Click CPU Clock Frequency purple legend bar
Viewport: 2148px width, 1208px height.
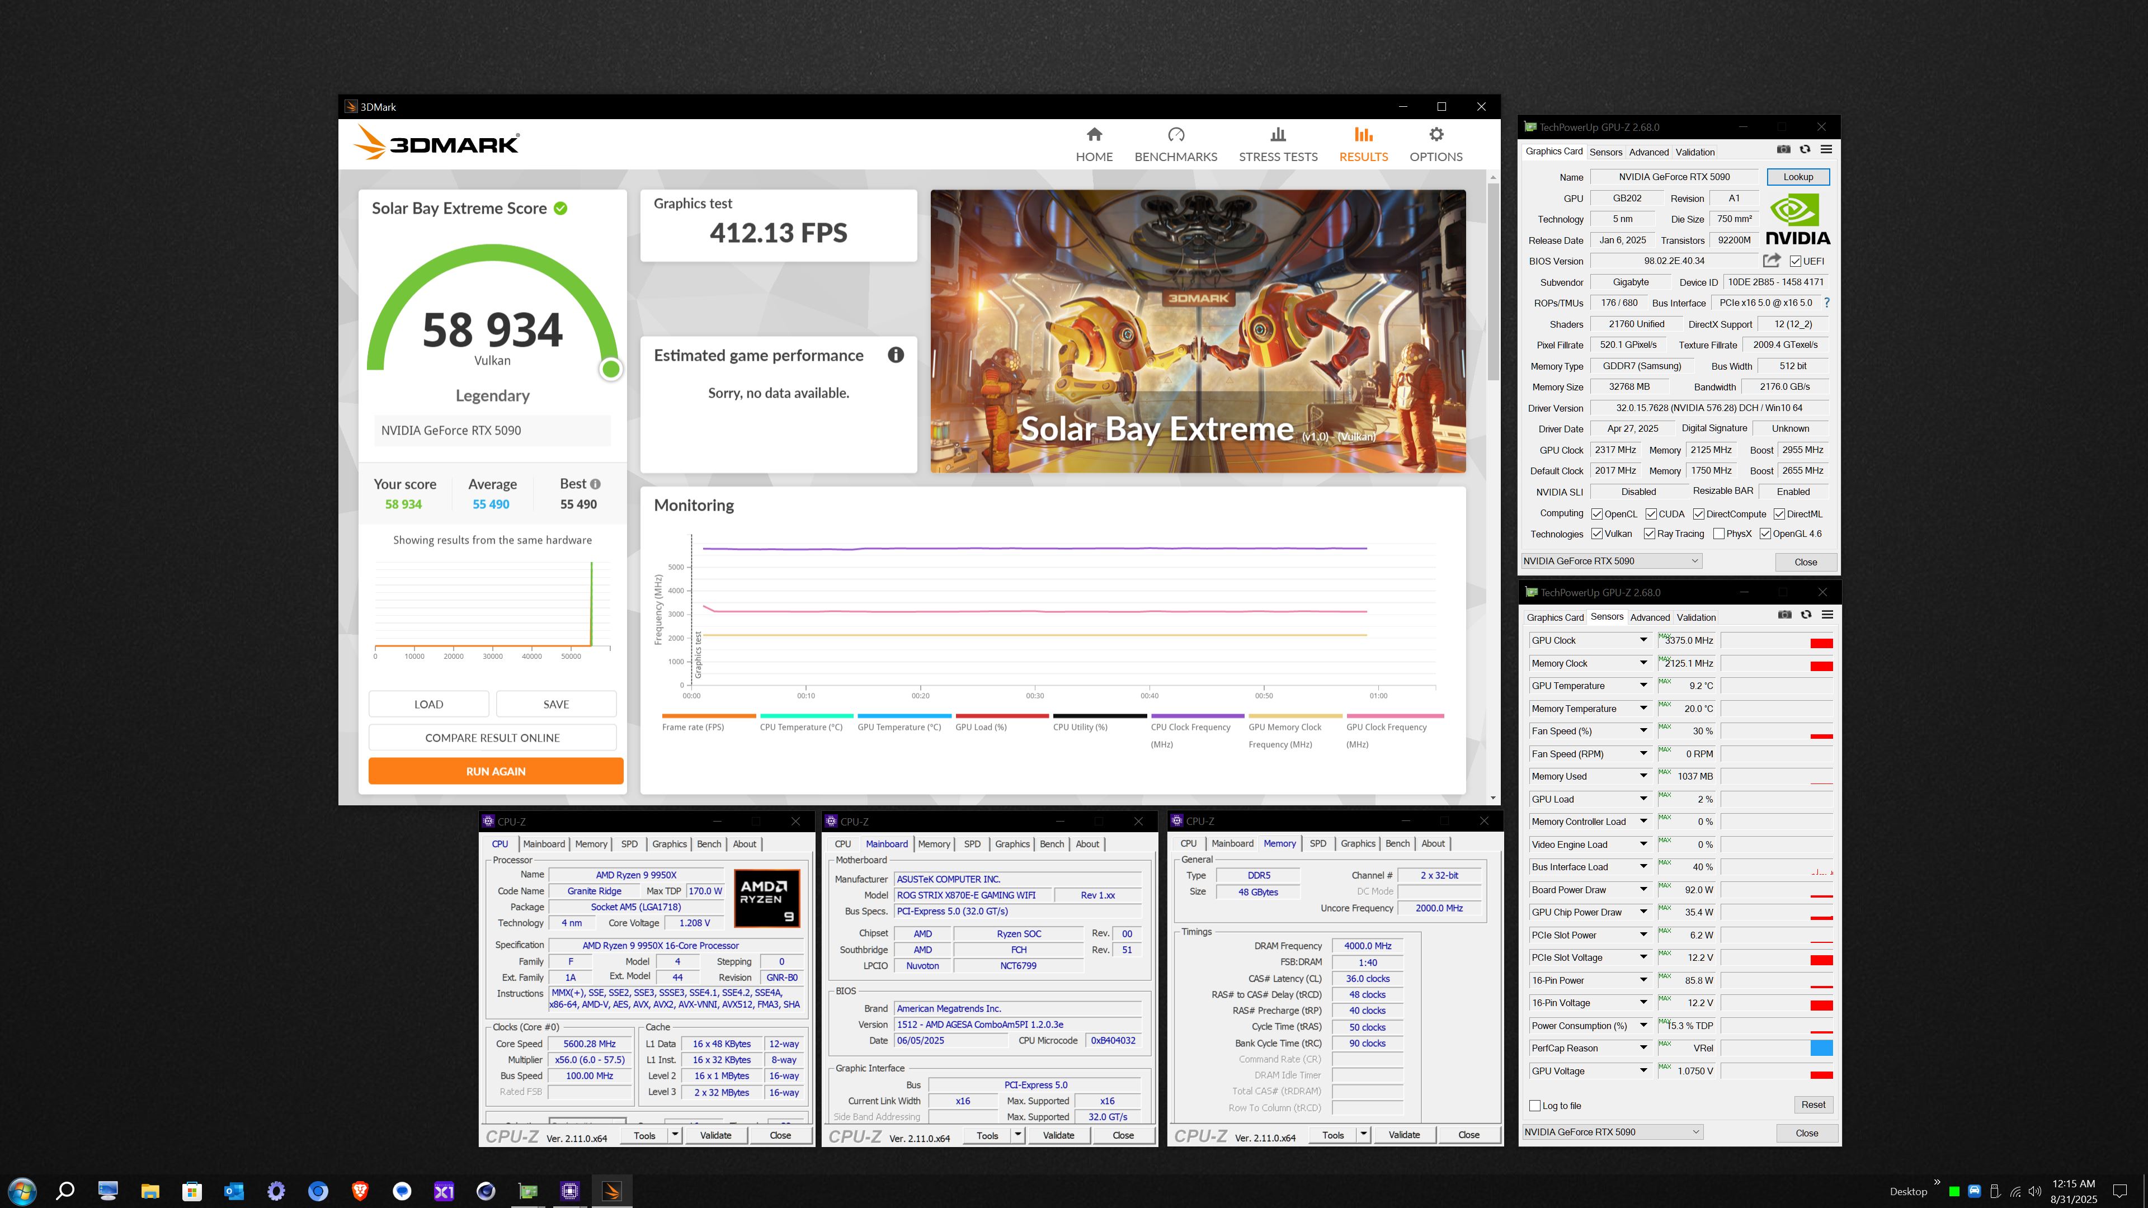pyautogui.click(x=1198, y=715)
